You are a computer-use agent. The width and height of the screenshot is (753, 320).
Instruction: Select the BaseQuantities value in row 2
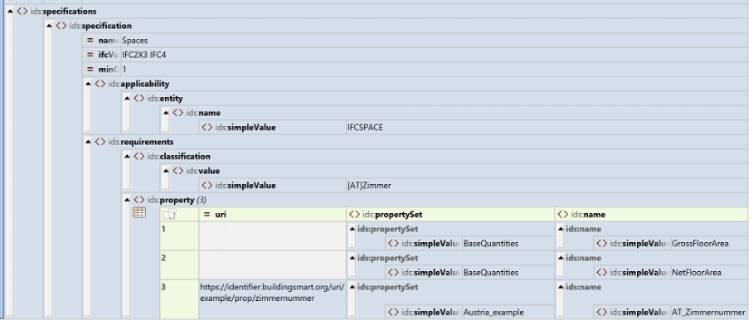click(508, 273)
